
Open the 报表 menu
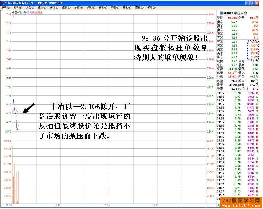66,7
